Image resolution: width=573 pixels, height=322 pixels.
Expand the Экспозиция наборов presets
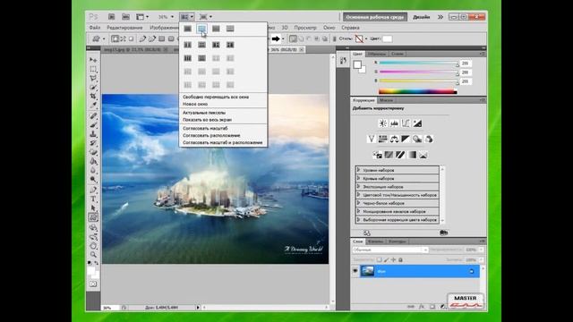click(x=358, y=187)
